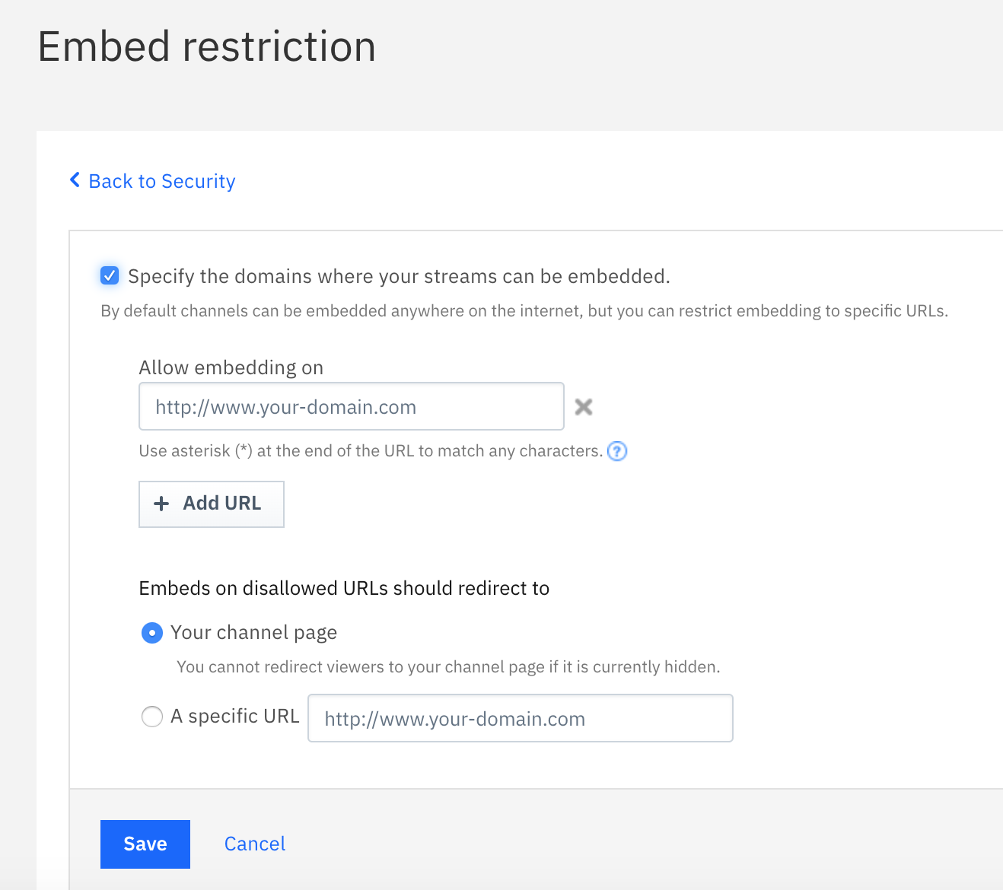This screenshot has height=890, width=1003.
Task: Select Your channel page radio option
Action: [152, 633]
